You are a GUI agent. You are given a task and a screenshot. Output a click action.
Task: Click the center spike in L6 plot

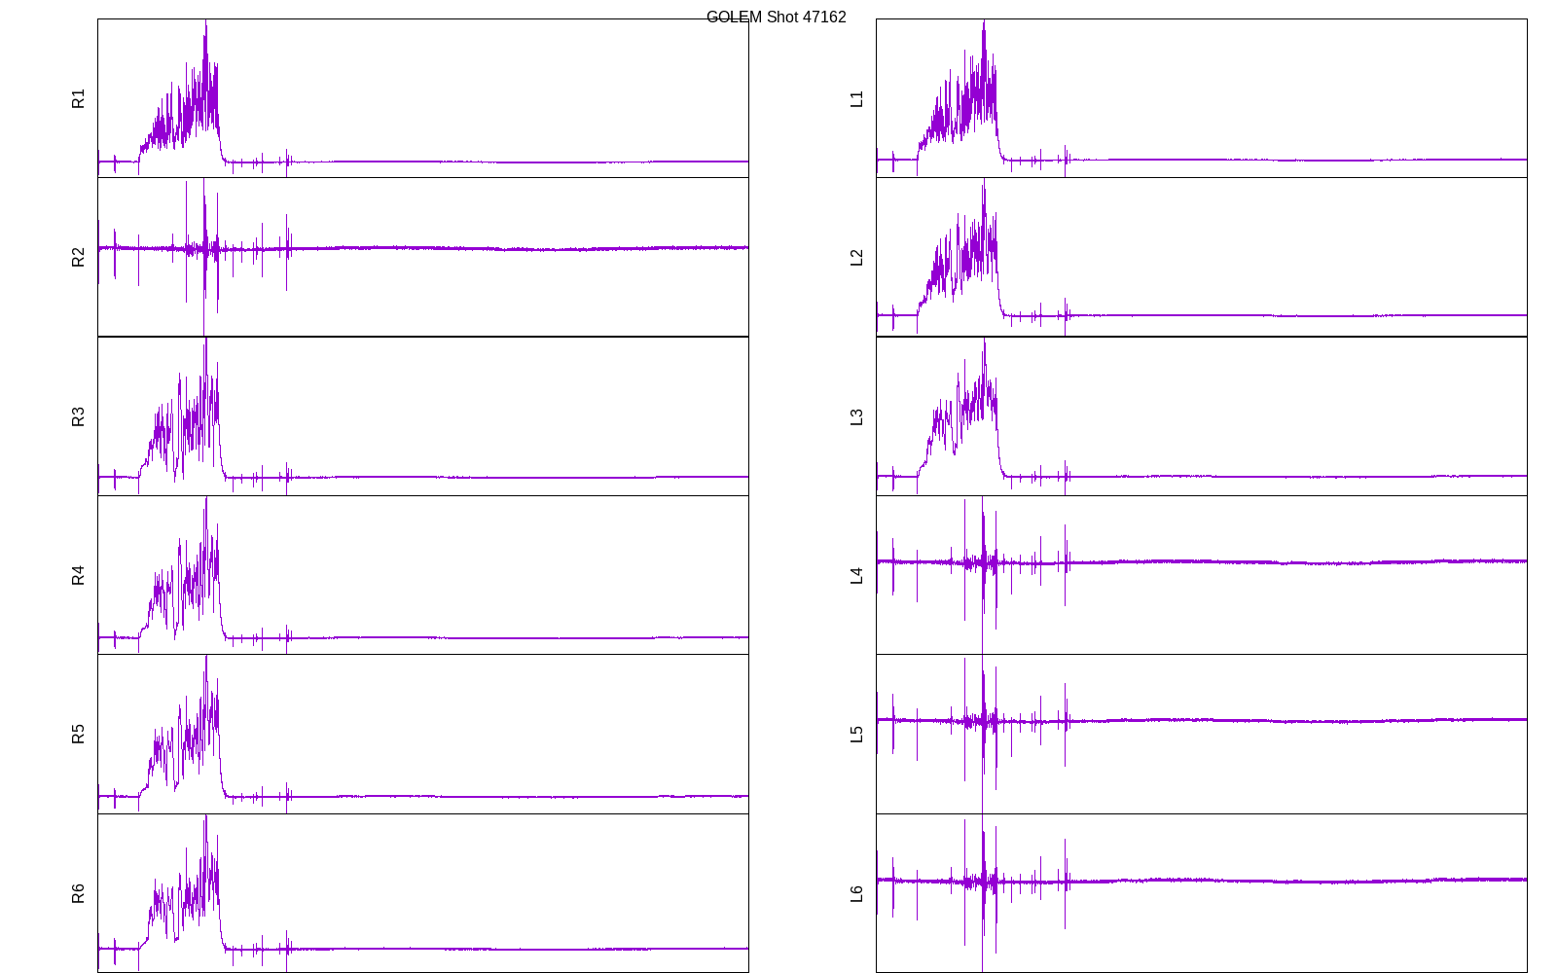point(983,881)
